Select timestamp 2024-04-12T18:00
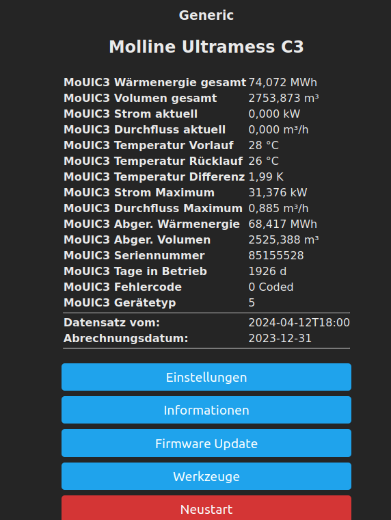This screenshot has width=391, height=520. coord(299,323)
